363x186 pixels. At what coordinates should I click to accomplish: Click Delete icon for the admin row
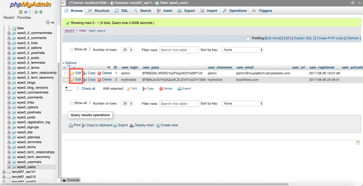coord(100,73)
